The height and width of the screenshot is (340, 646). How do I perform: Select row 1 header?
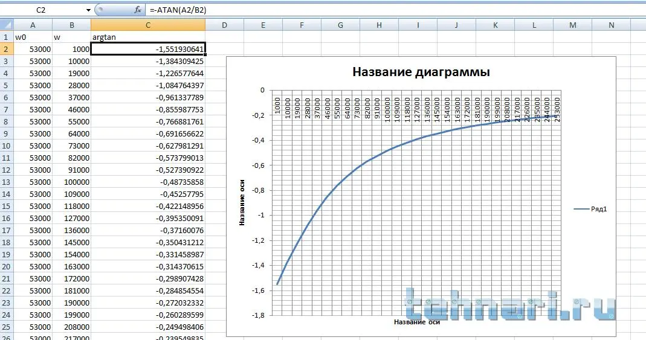pos(7,37)
